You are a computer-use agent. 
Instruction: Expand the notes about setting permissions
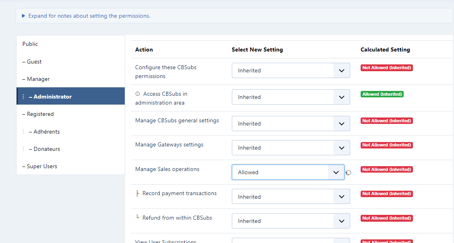click(x=86, y=16)
